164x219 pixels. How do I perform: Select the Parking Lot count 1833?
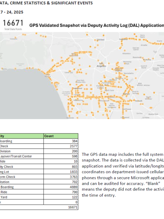pyautogui.click(x=61, y=172)
